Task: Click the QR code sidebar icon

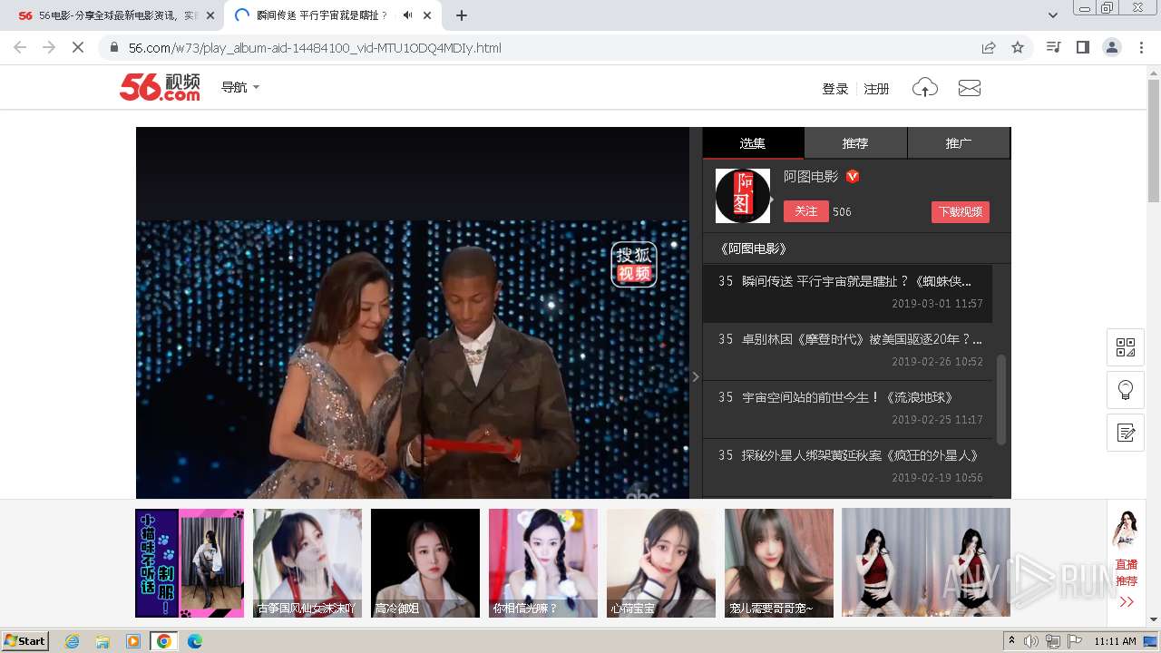Action: click(x=1126, y=347)
